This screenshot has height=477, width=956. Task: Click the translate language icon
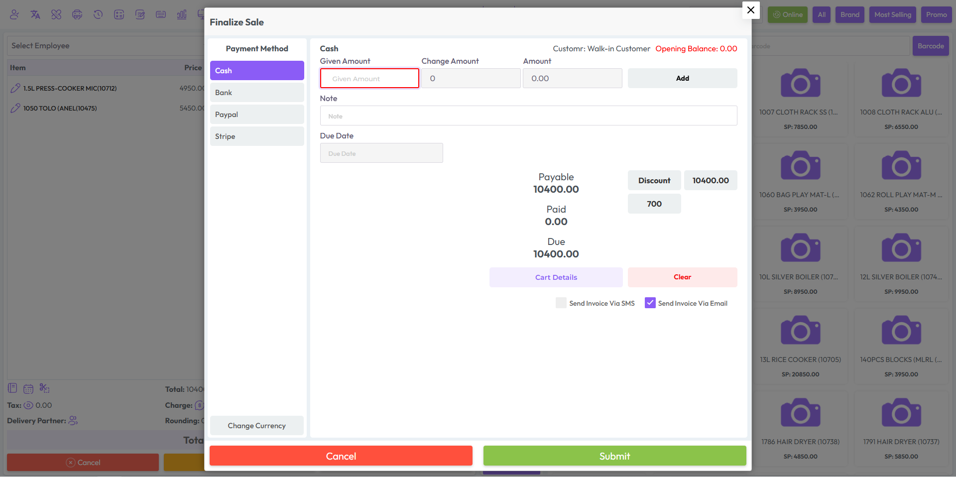click(35, 14)
